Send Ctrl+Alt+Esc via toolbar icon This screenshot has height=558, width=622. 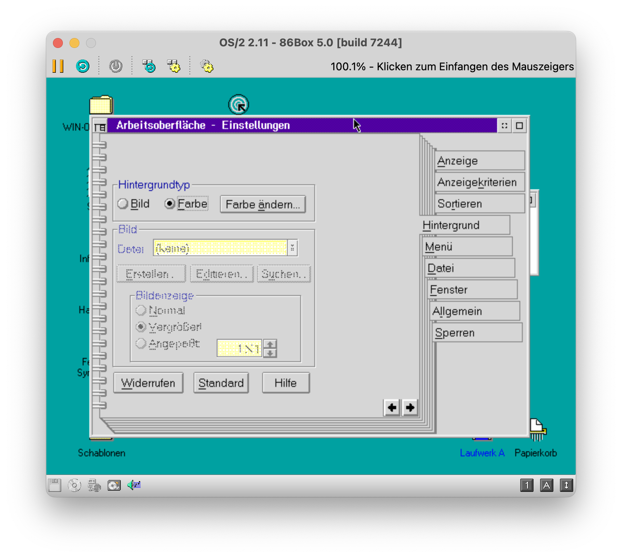tap(174, 66)
